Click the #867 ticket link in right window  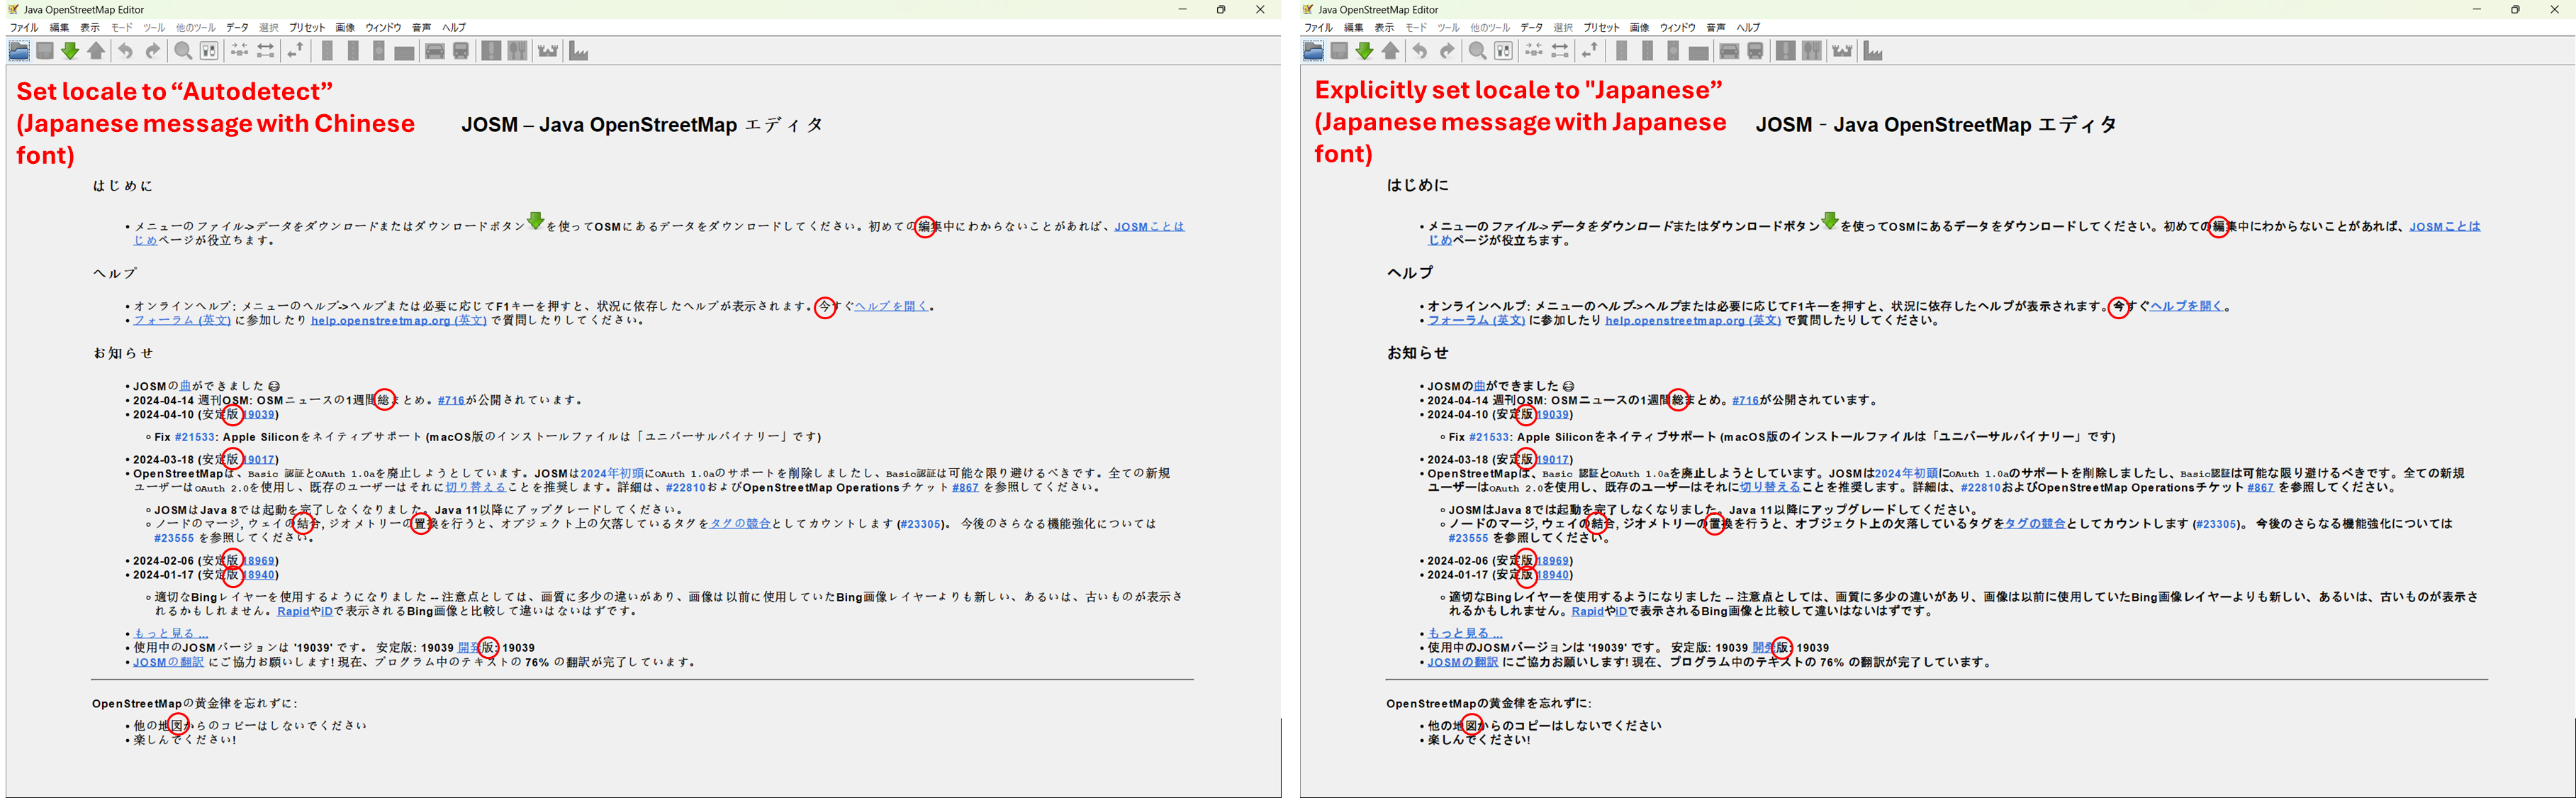pos(2260,487)
